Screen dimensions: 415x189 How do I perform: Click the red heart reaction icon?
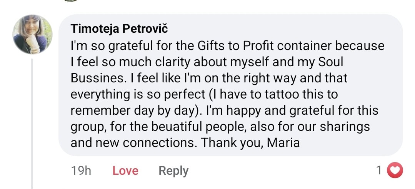point(394,170)
